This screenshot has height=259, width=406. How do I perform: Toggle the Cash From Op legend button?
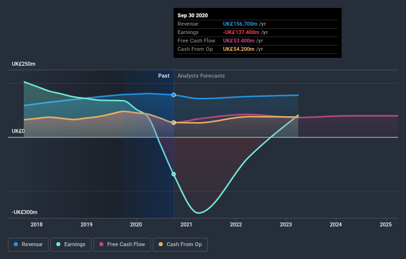(x=180, y=245)
